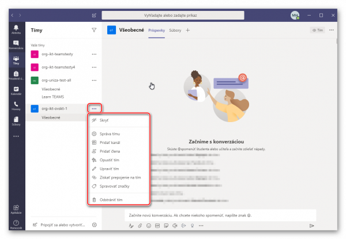Choose Správa tímu menu entry
Viewport: 346px width, 239px height.
click(119, 134)
